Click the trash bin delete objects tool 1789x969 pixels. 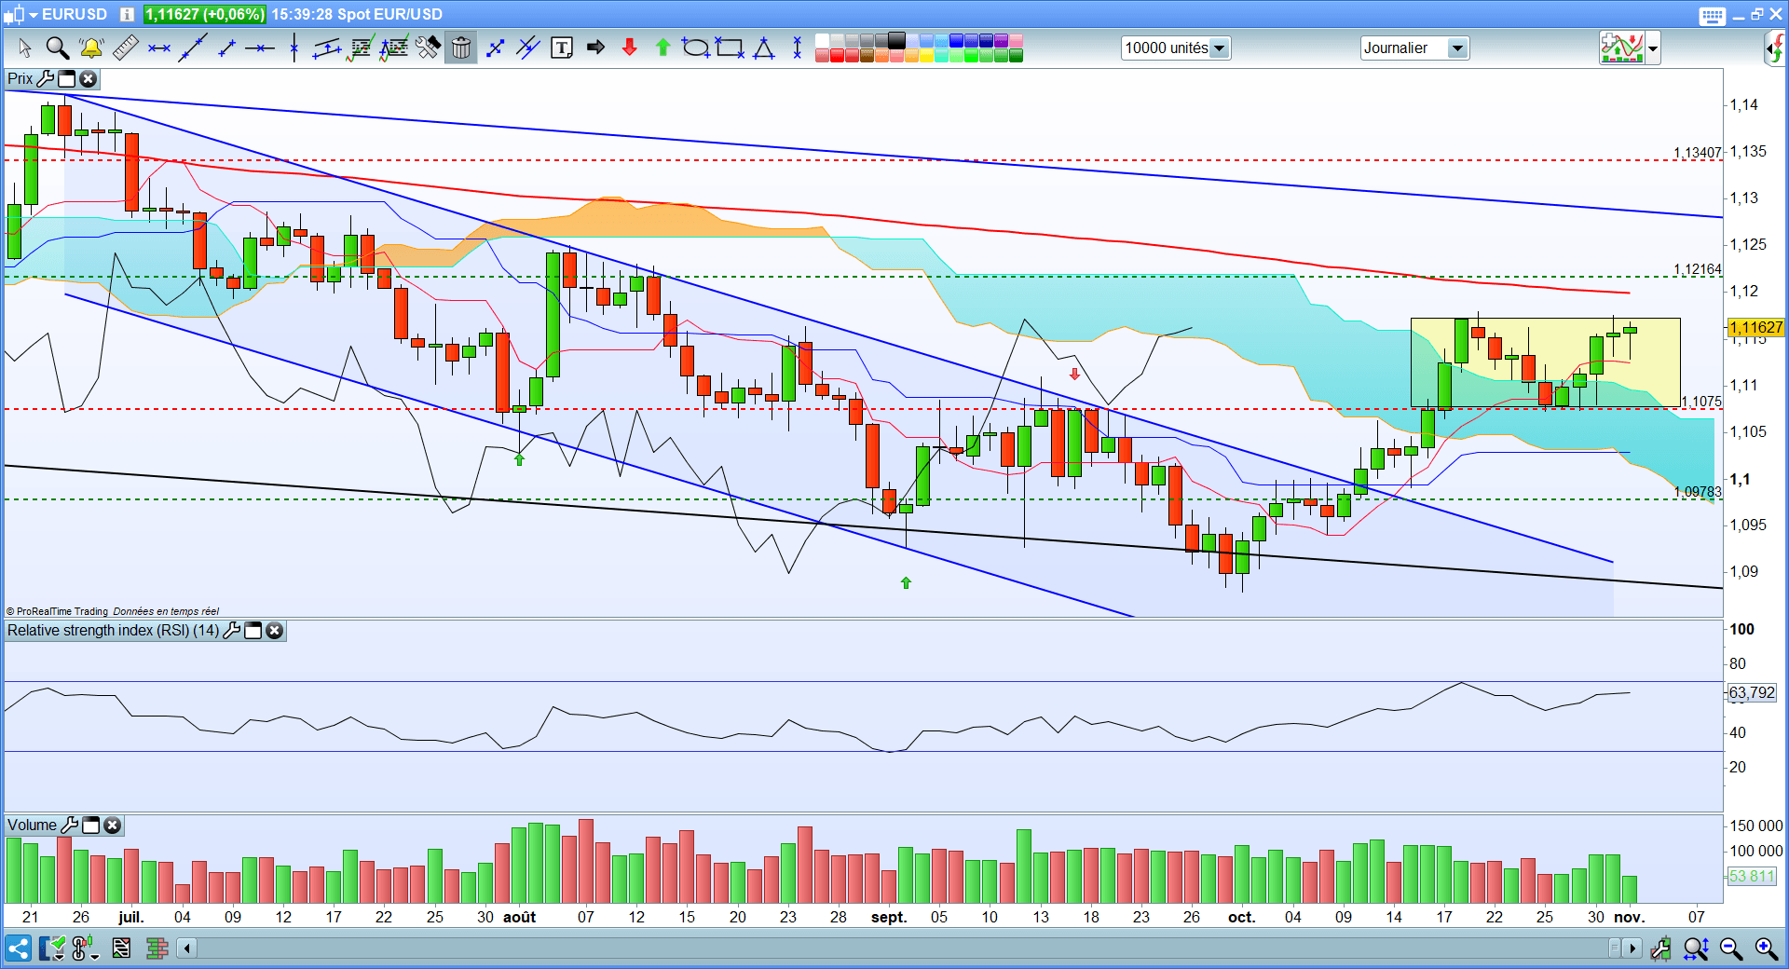pyautogui.click(x=460, y=48)
